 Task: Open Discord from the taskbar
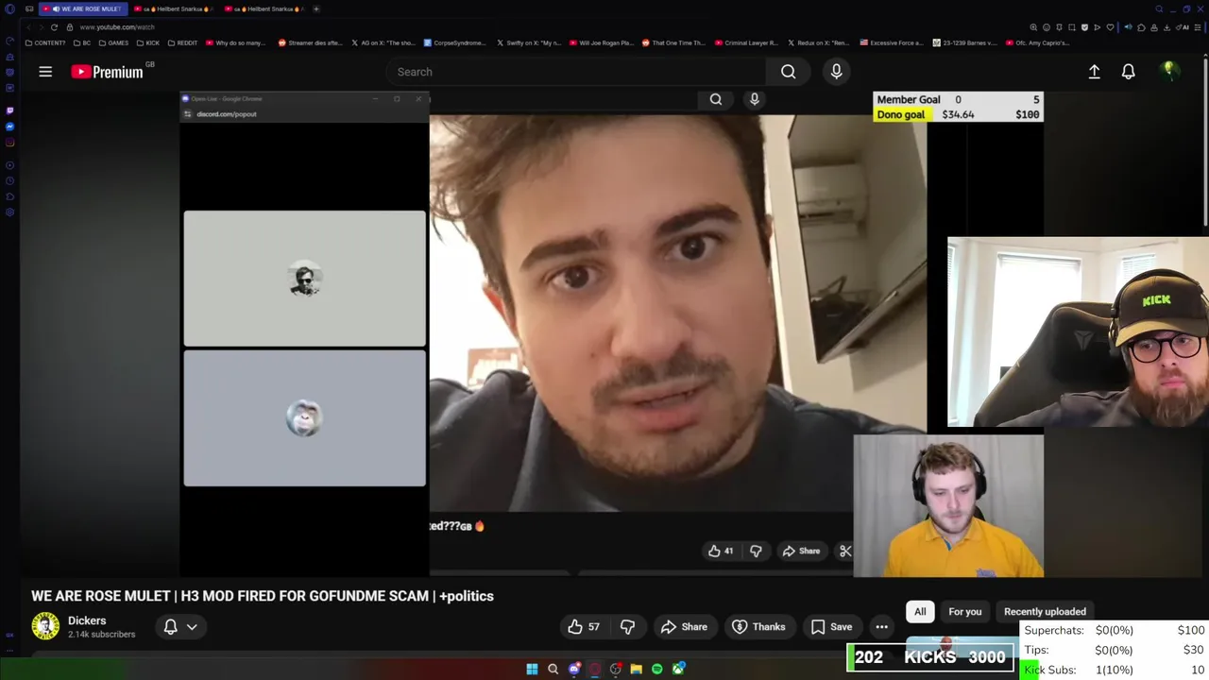click(x=574, y=669)
